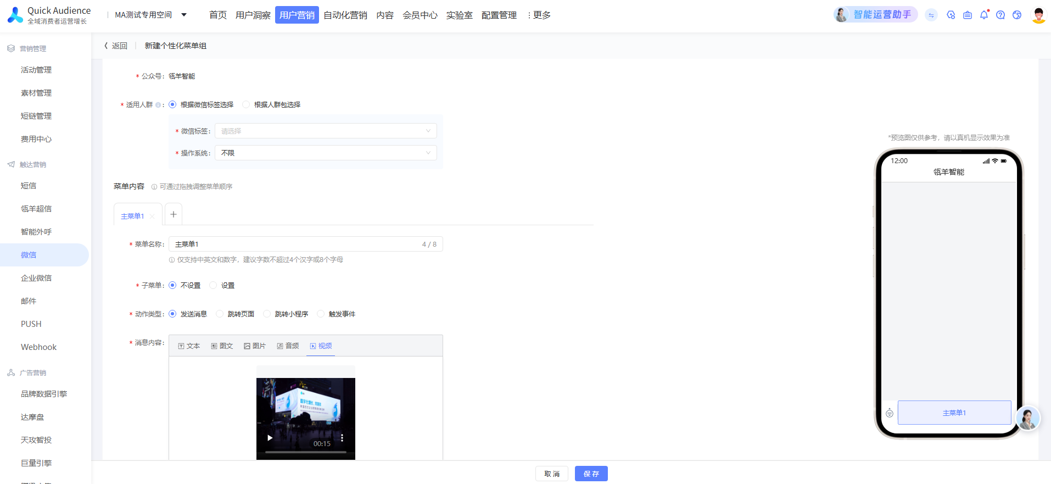Image resolution: width=1051 pixels, height=484 pixels.
Task: Click the 菜单名称 input field
Action: point(306,244)
